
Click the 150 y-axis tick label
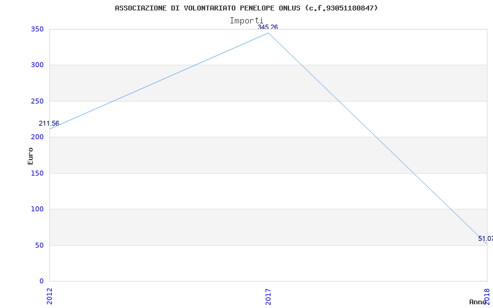click(37, 173)
